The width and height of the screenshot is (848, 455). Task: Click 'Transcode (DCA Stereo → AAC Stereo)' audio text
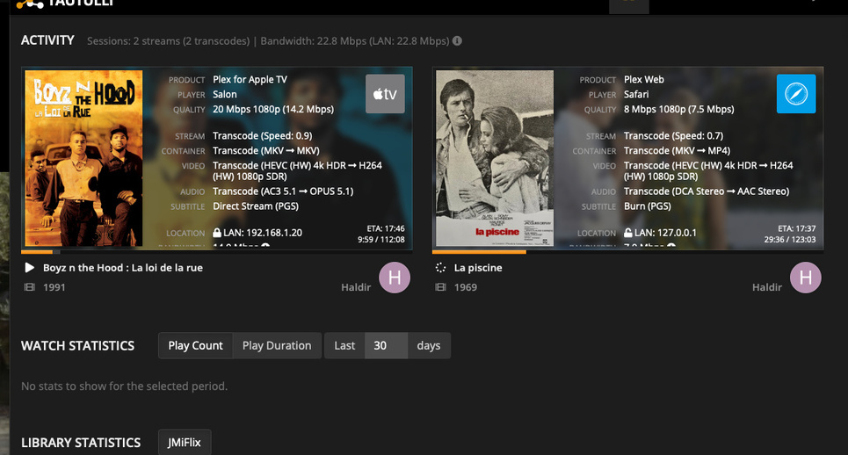707,191
